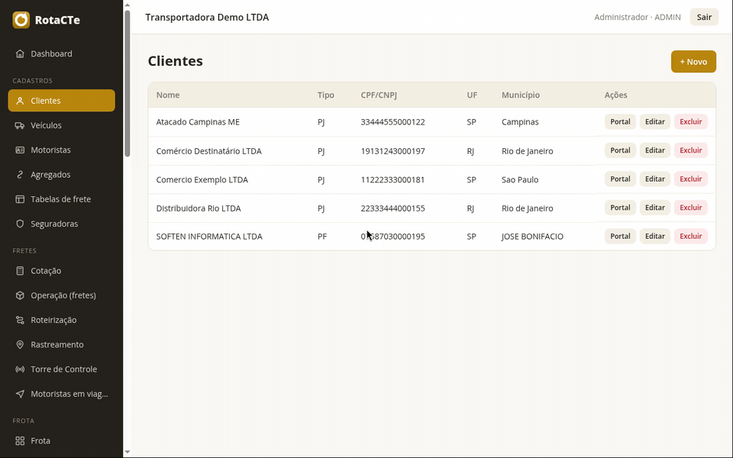Click the Transportadora Demo LTDA title

click(x=207, y=18)
